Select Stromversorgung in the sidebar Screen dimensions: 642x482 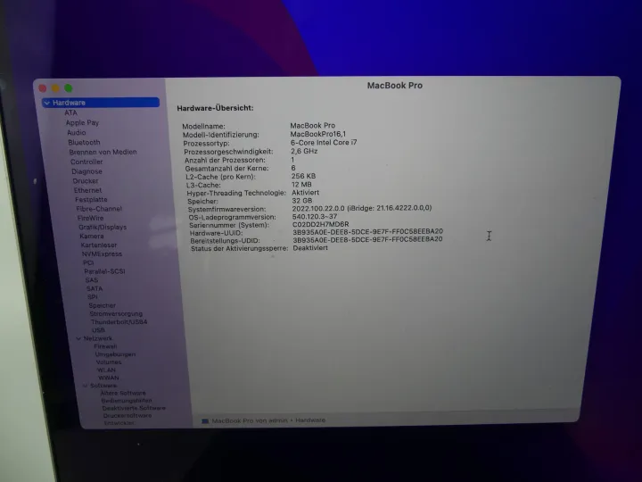click(x=116, y=313)
